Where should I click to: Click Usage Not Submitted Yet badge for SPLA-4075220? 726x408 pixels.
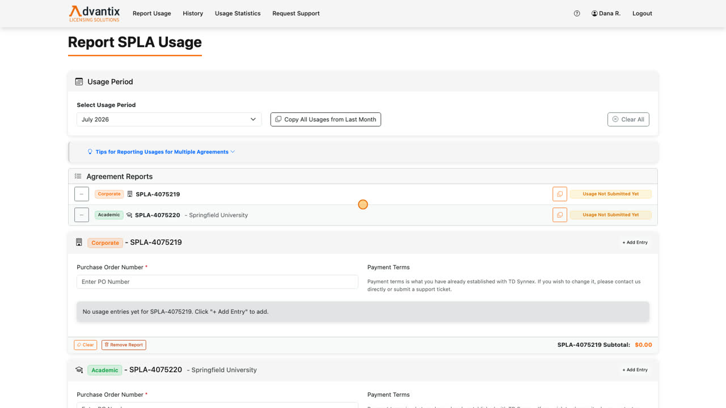pyautogui.click(x=611, y=215)
